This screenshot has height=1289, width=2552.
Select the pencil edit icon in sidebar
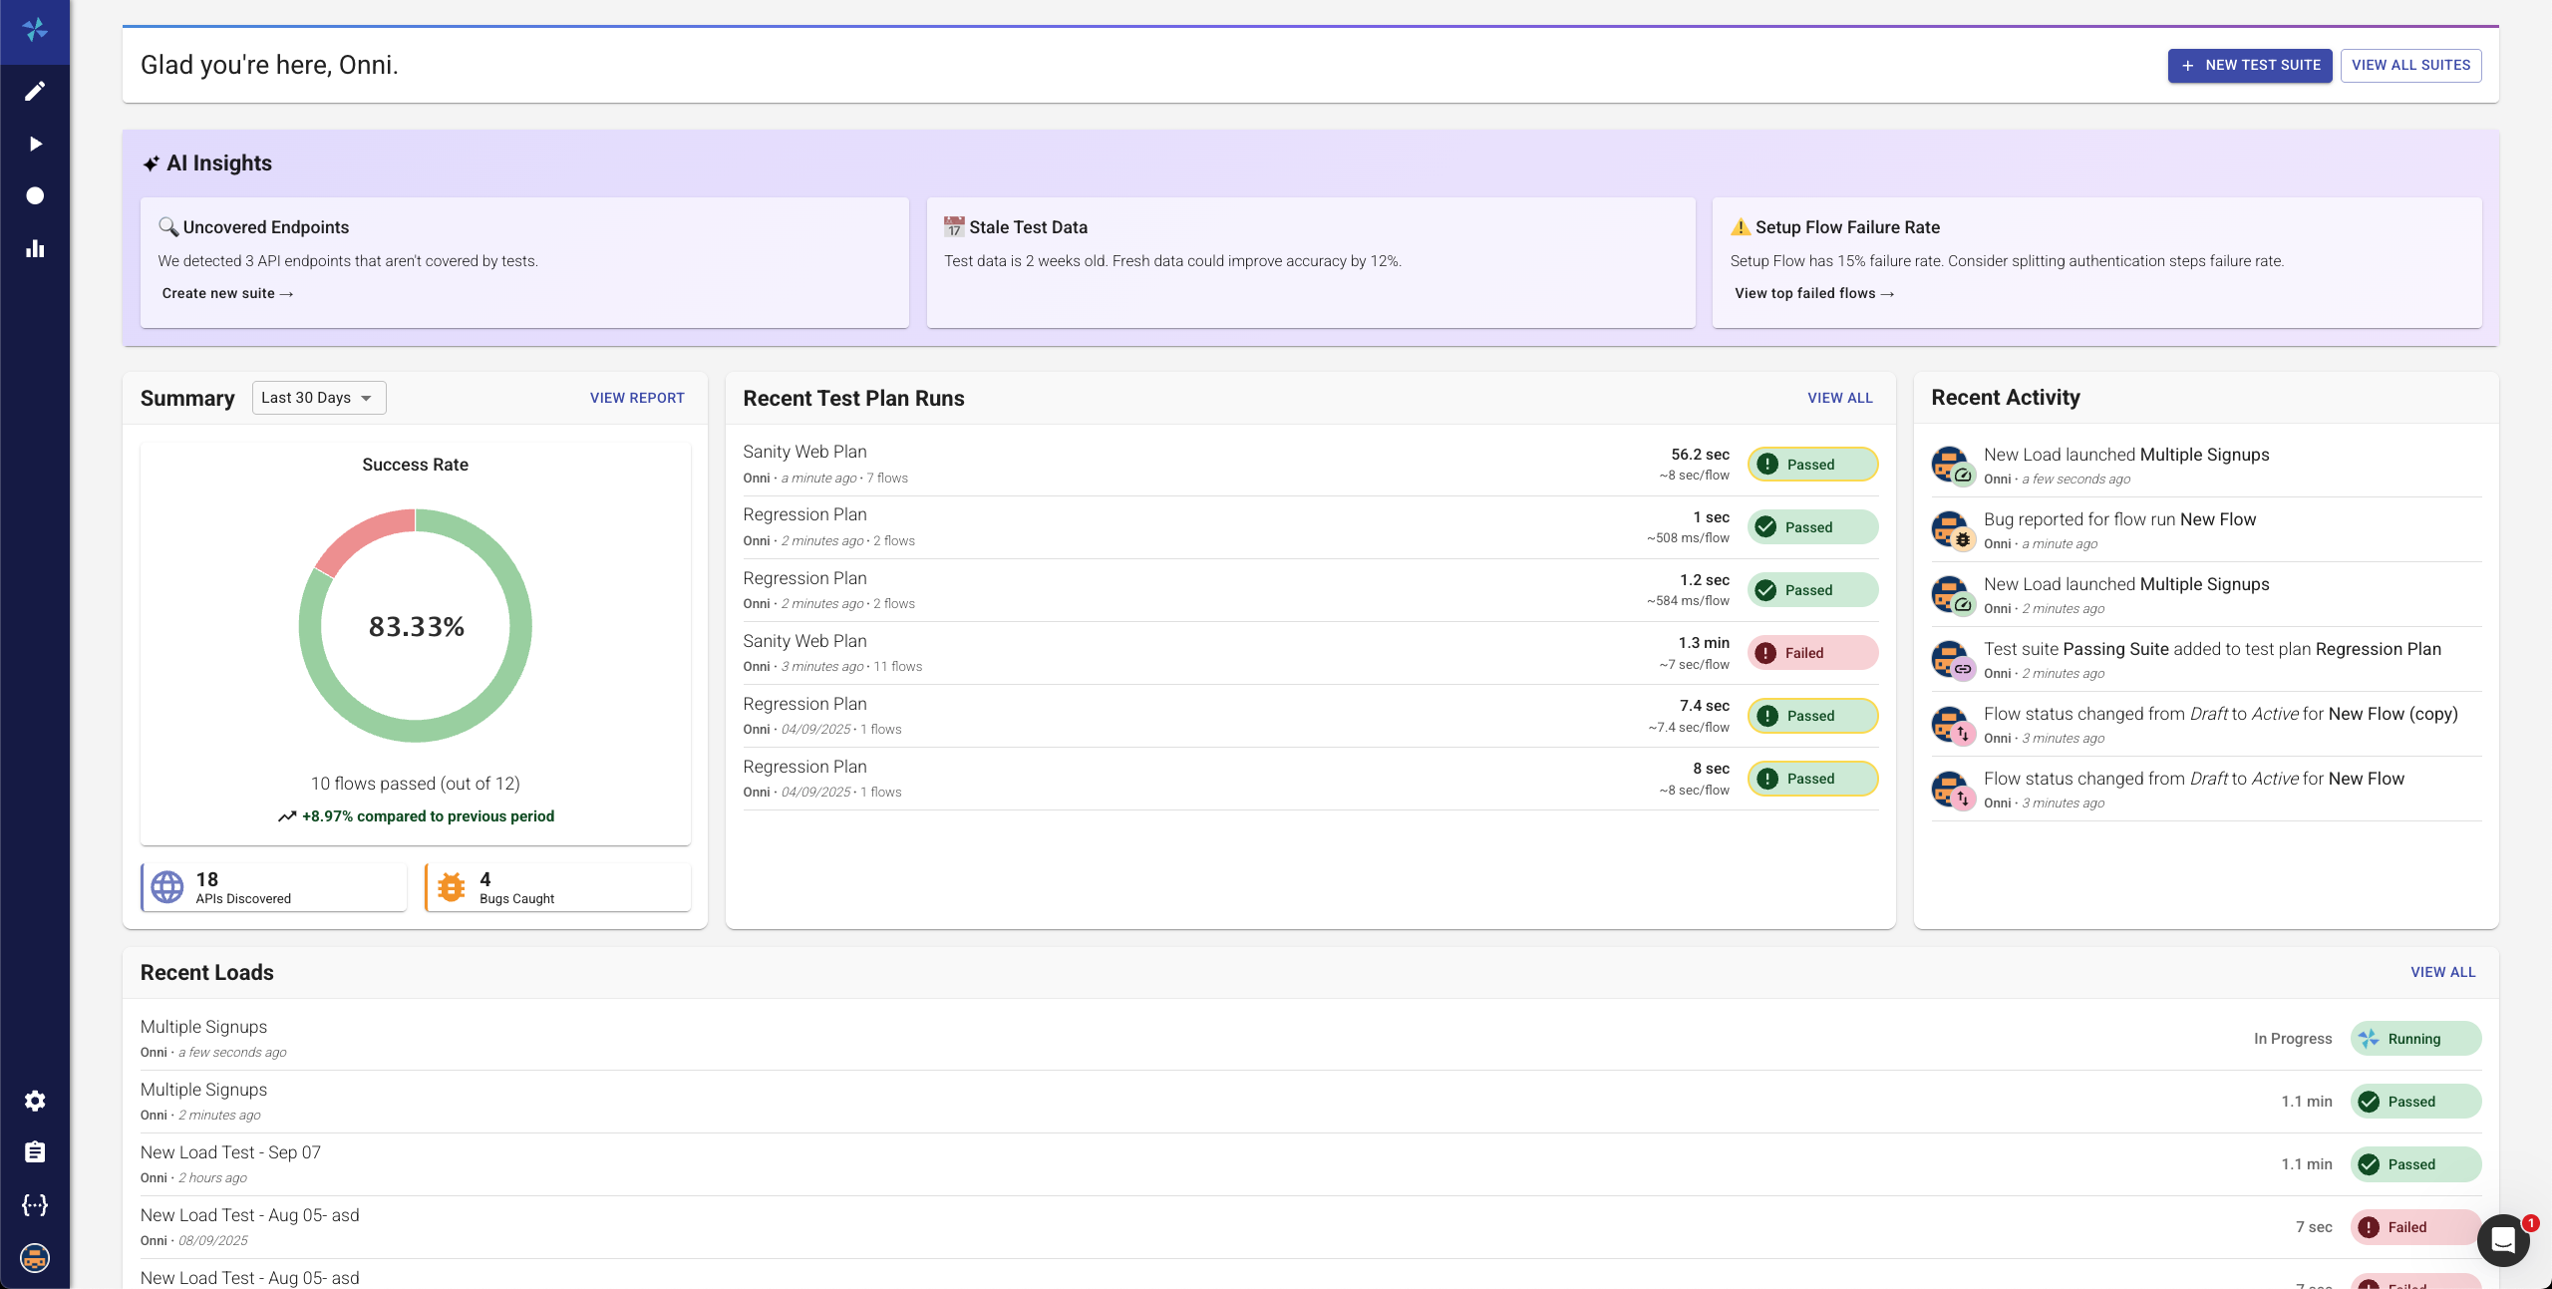pyautogui.click(x=35, y=91)
